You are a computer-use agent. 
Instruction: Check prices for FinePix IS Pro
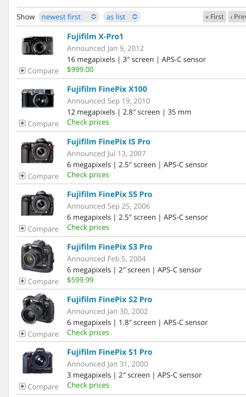click(88, 175)
